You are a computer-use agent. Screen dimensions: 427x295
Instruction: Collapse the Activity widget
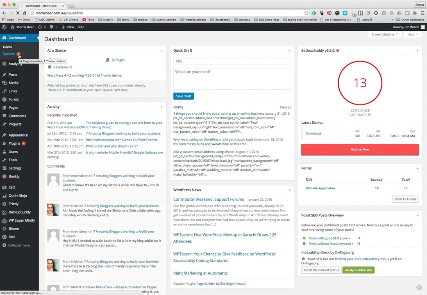click(162, 107)
